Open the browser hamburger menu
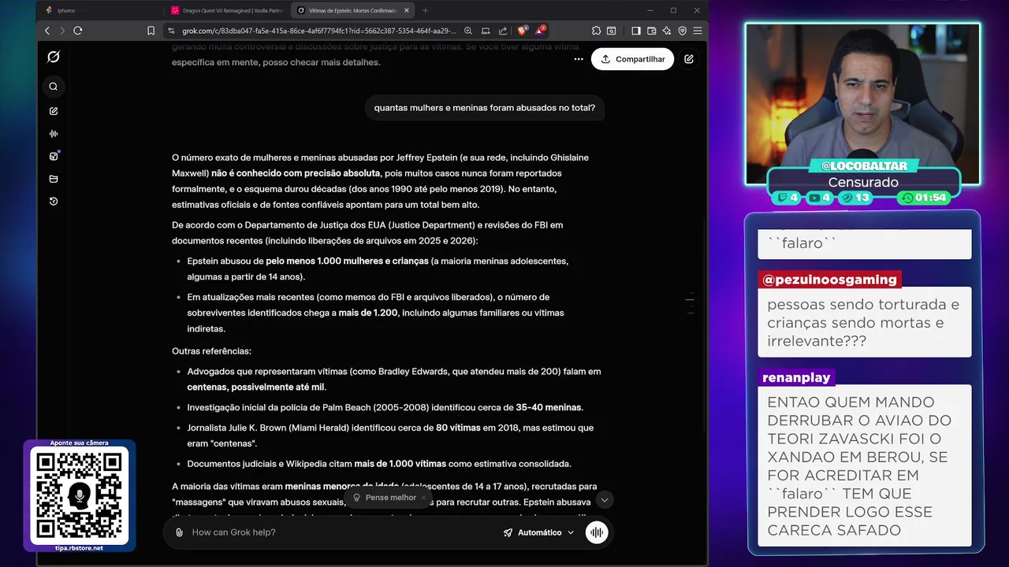1009x567 pixels. click(x=697, y=31)
